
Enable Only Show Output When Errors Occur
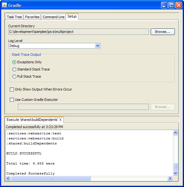(12, 90)
